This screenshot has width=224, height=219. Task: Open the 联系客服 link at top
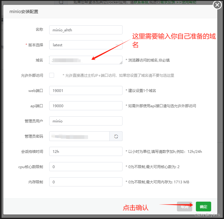pos(141,2)
